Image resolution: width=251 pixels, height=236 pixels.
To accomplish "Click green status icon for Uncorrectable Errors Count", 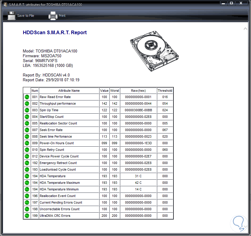I will click(x=27, y=209).
